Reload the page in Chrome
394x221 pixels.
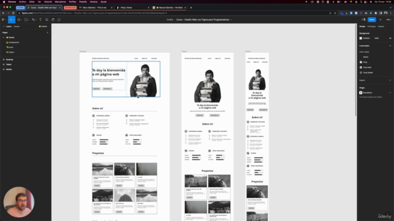click(x=13, y=13)
